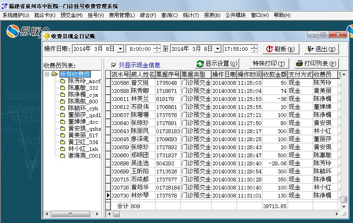Click the 11:30:40 time cell

click(x=249, y=187)
